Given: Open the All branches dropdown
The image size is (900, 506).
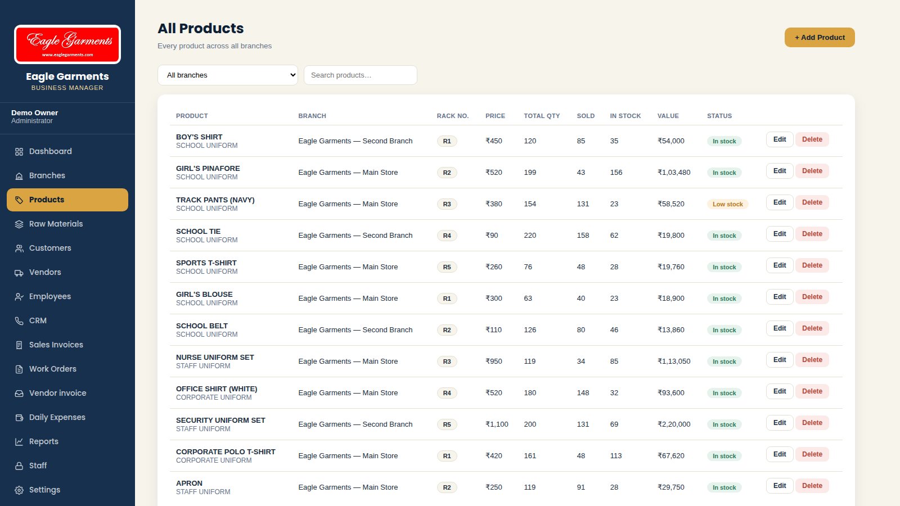Looking at the screenshot, I should tap(228, 75).
